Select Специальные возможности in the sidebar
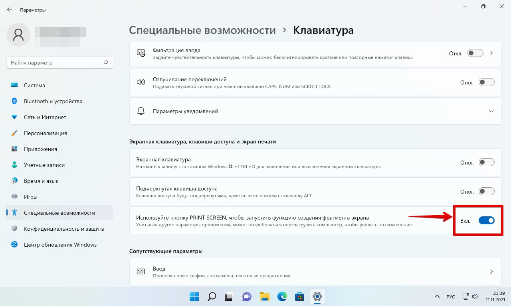Screen dimensions: 511x306 pos(60,213)
